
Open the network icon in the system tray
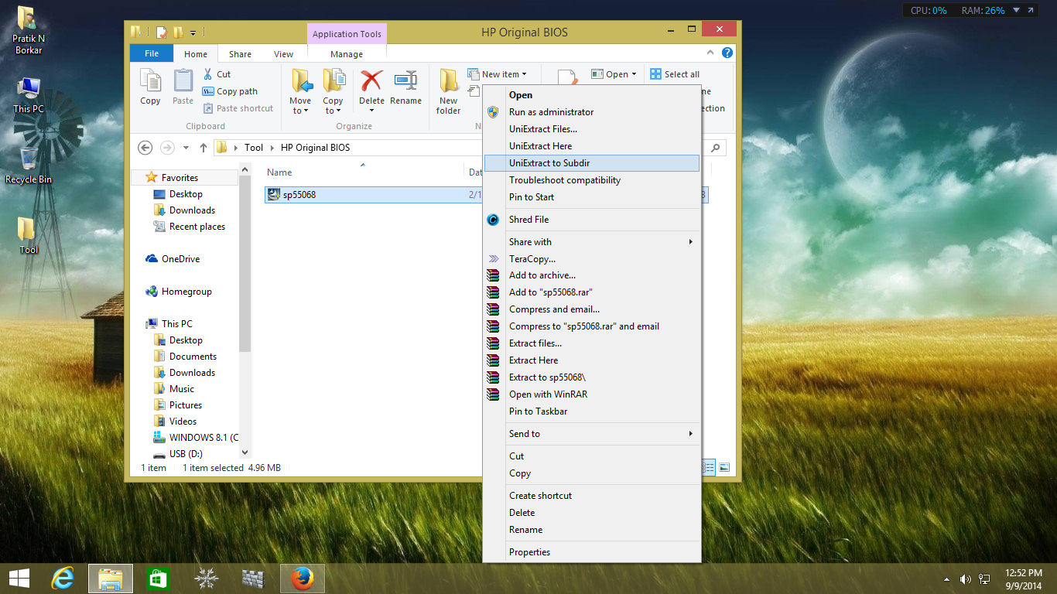coord(985,579)
